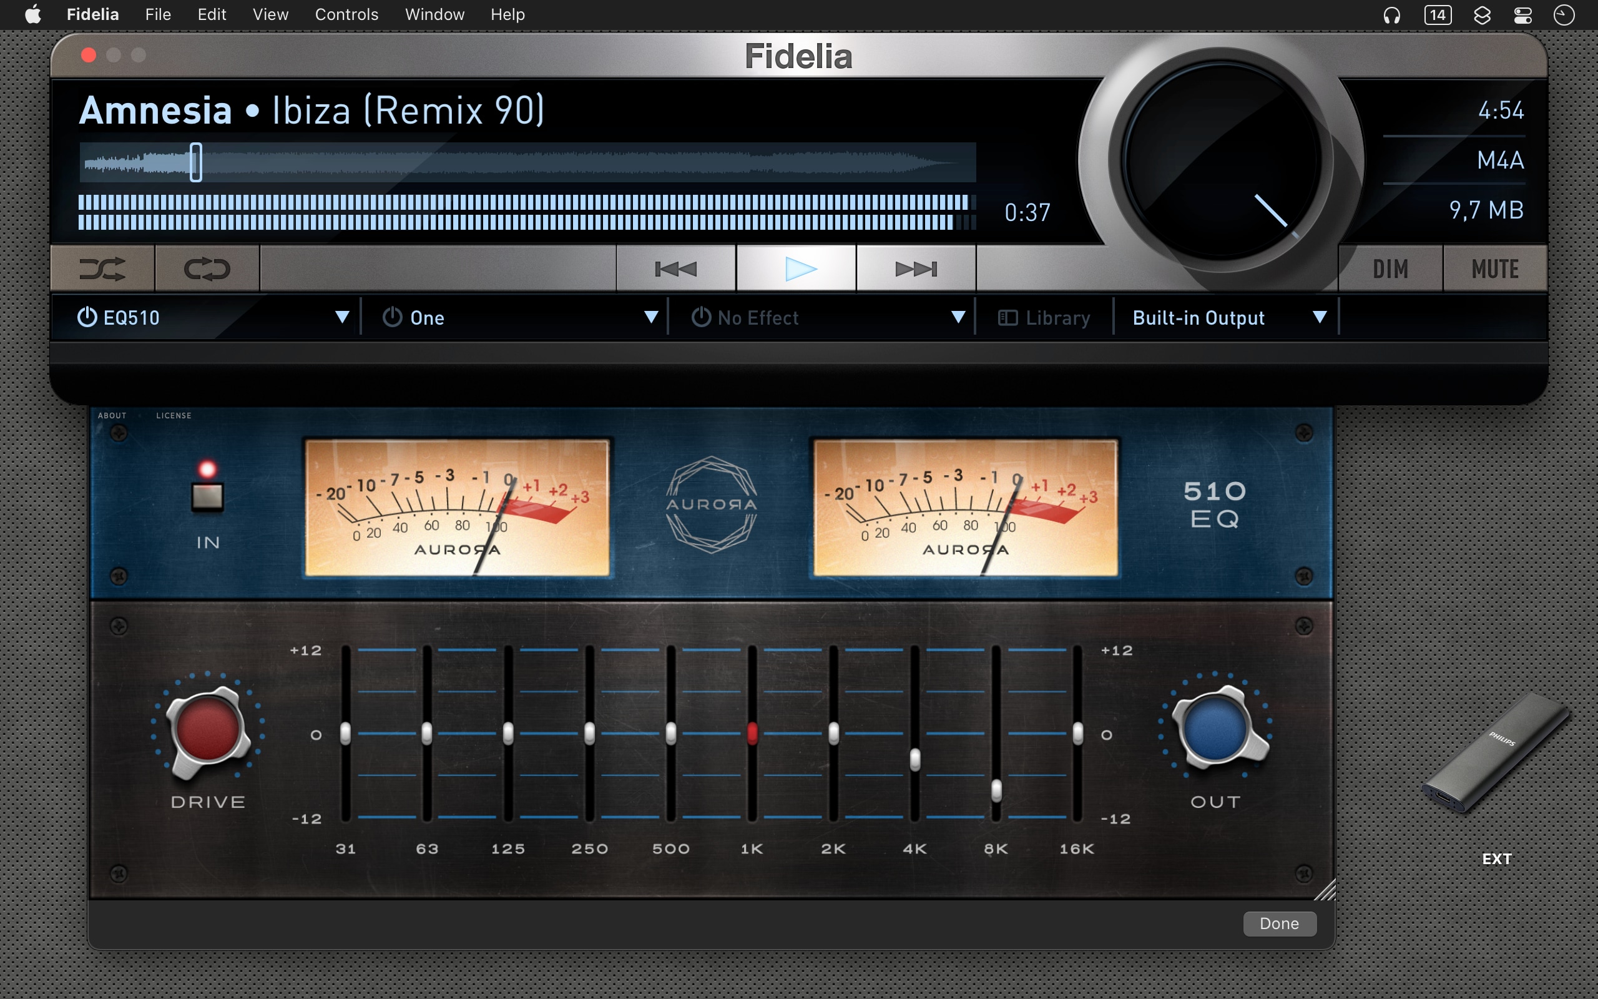Toggle power icon of EQ510 effect

point(87,318)
